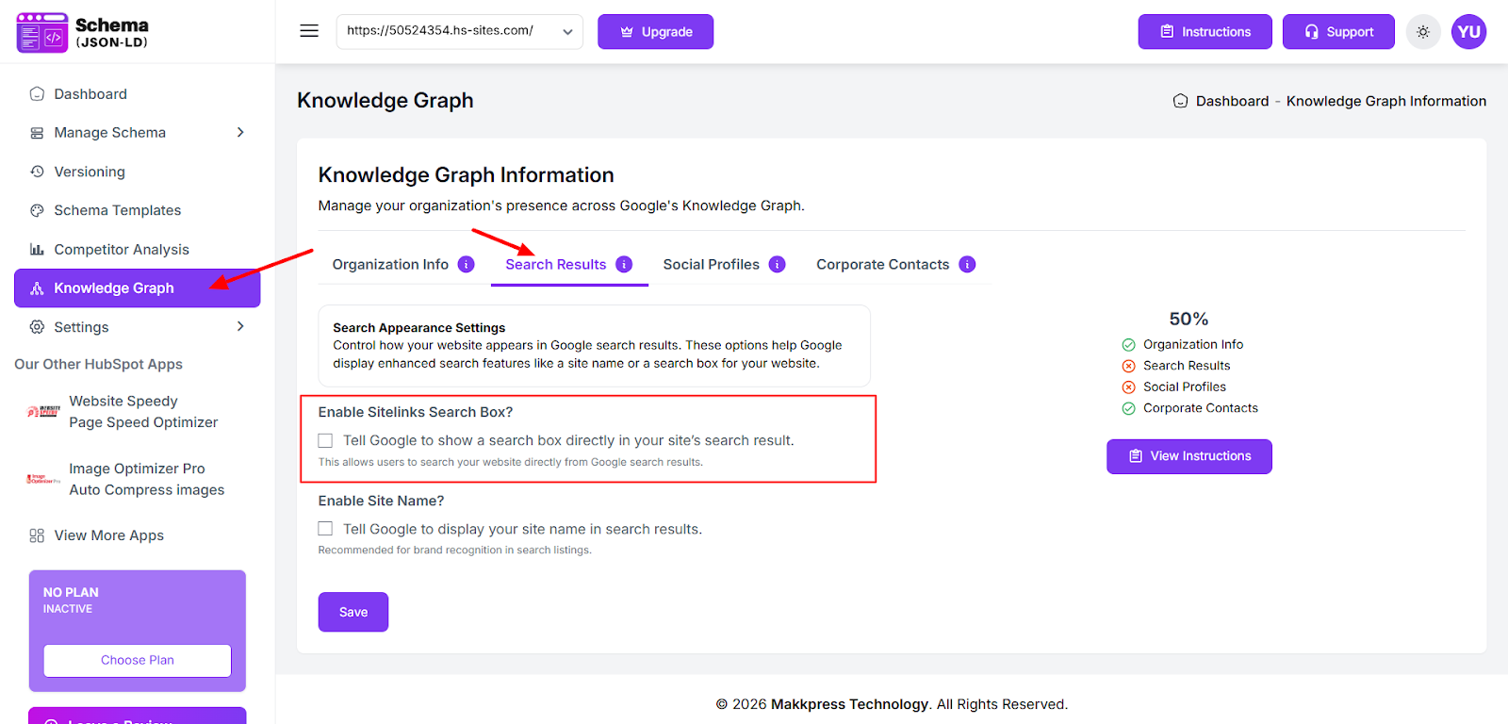Open the YU user avatar
The width and height of the screenshot is (1508, 724).
point(1468,32)
